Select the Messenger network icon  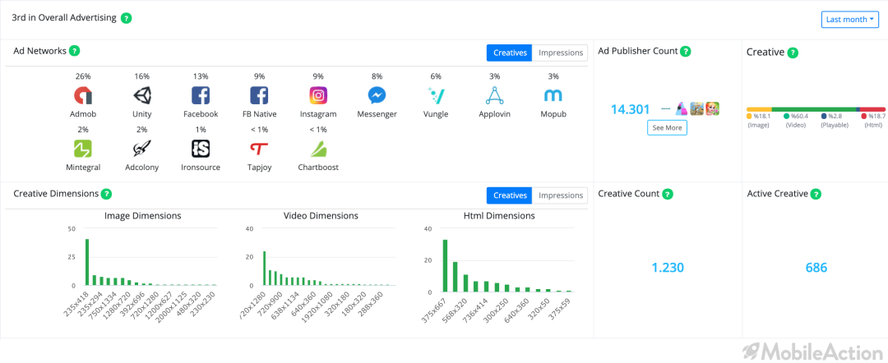tap(377, 95)
